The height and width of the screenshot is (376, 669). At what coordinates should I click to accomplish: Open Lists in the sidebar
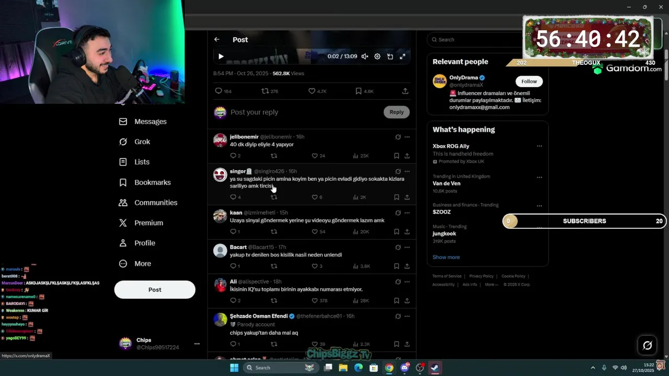click(x=134, y=162)
